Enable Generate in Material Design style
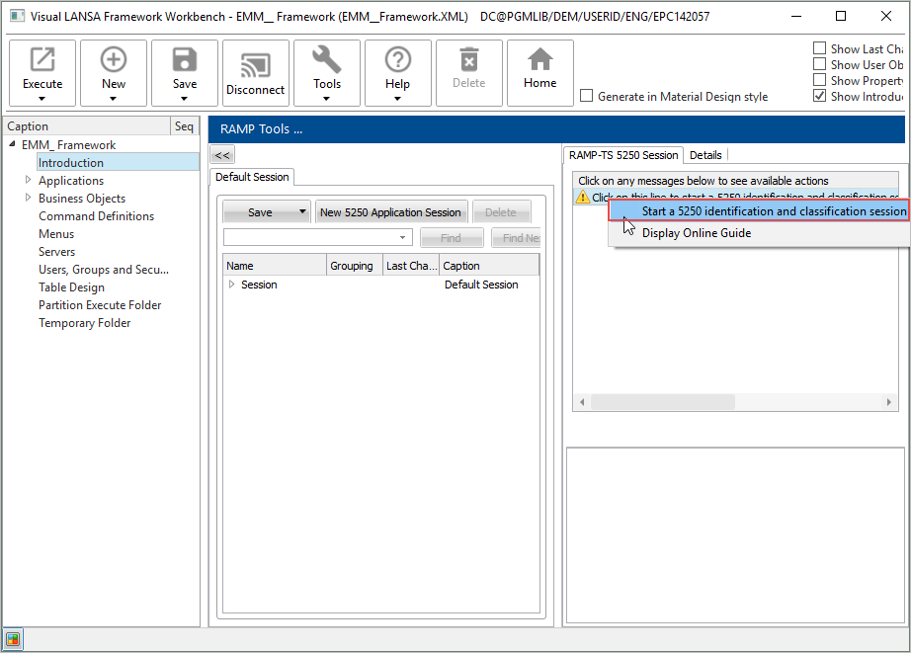This screenshot has width=911, height=653. click(587, 97)
